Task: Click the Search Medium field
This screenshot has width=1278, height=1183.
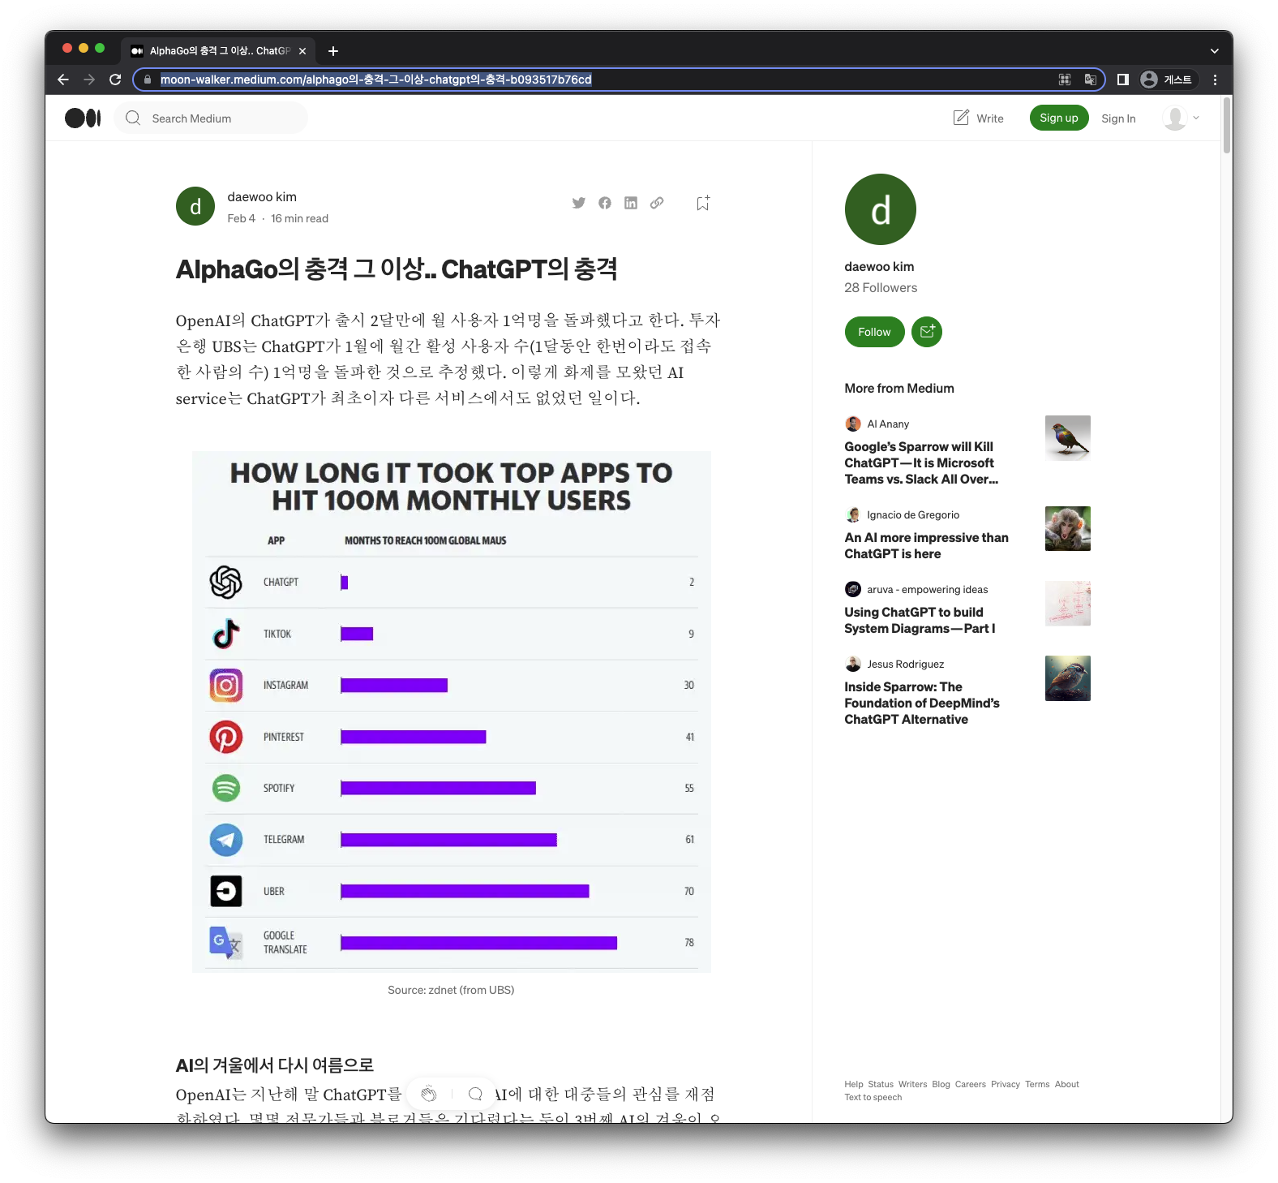Action: pyautogui.click(x=212, y=118)
